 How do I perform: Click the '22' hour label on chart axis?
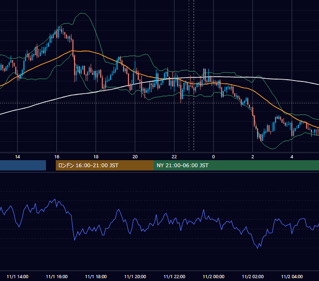[x=175, y=157]
